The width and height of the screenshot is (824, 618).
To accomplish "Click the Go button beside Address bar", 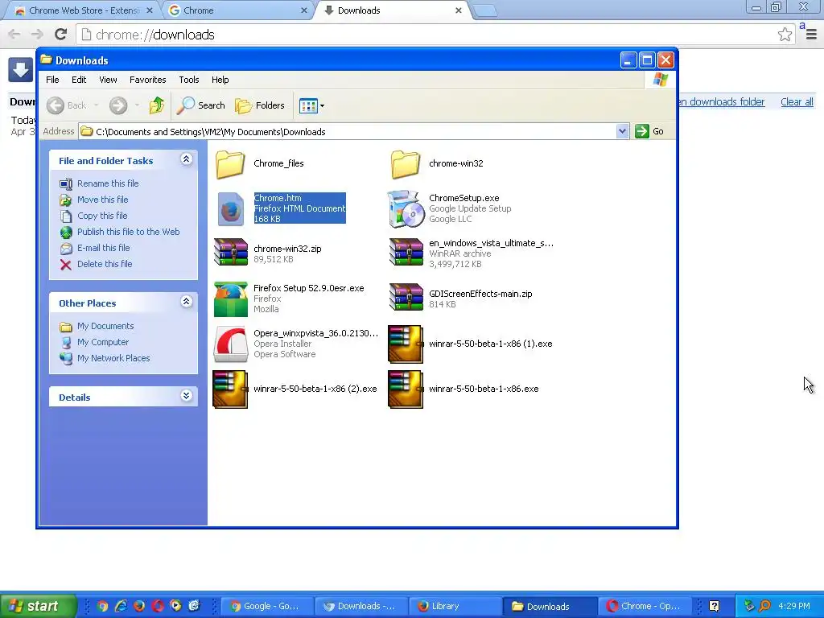I will coord(649,131).
